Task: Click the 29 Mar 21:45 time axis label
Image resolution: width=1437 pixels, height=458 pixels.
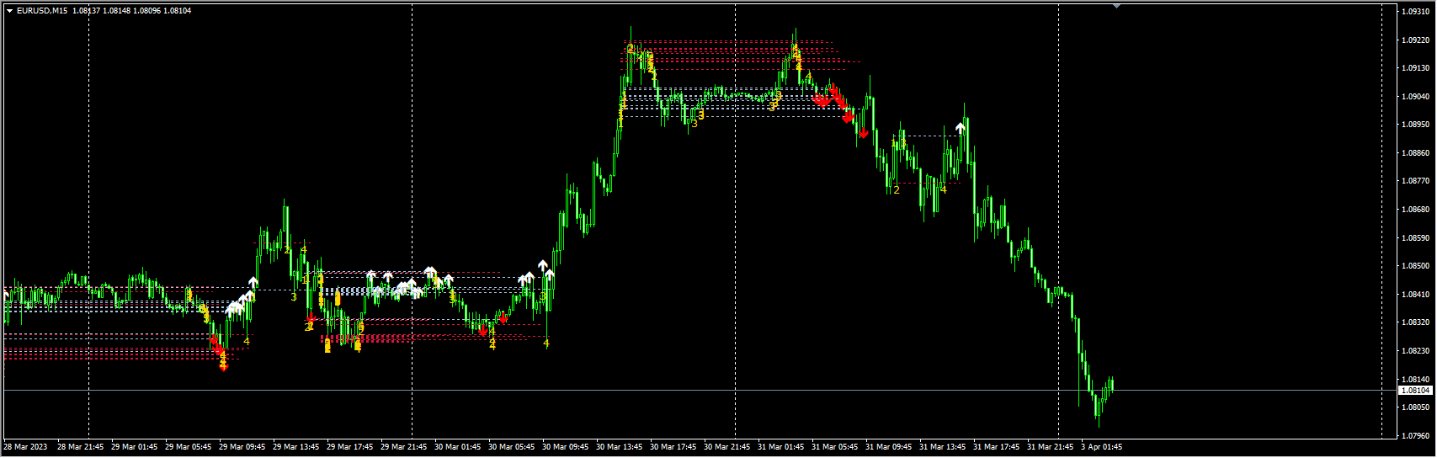Action: pos(403,447)
